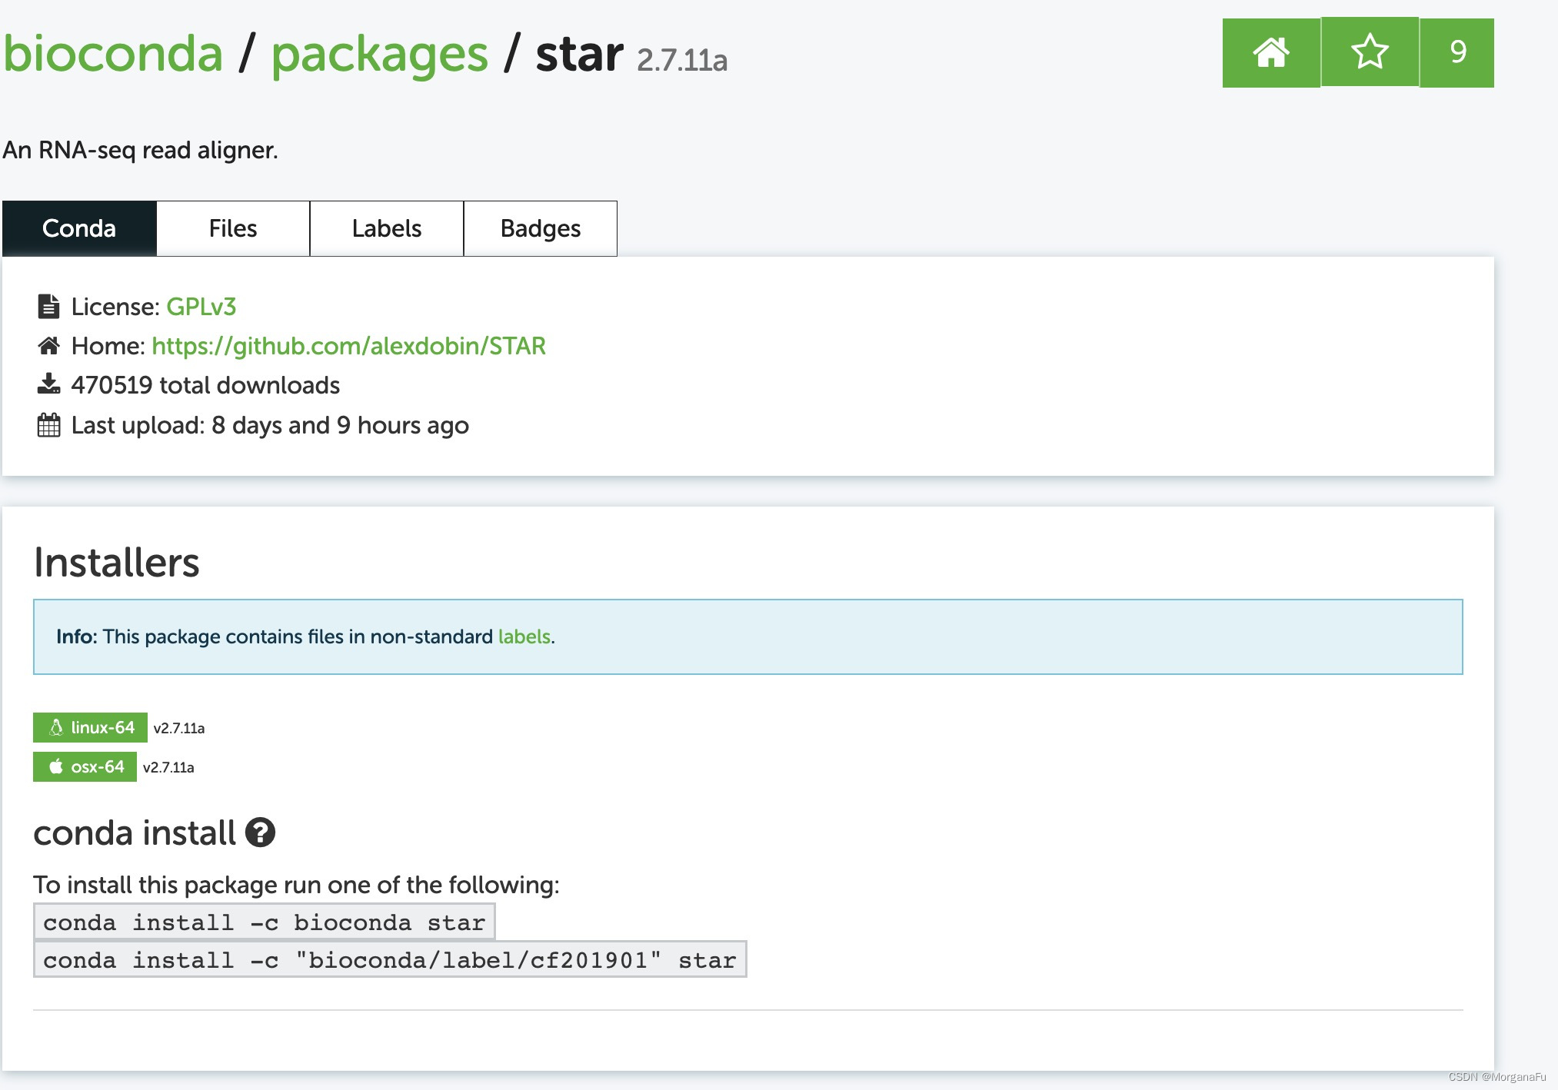Viewport: 1558px width, 1090px height.
Task: Click the labels link in info box
Action: click(x=524, y=636)
